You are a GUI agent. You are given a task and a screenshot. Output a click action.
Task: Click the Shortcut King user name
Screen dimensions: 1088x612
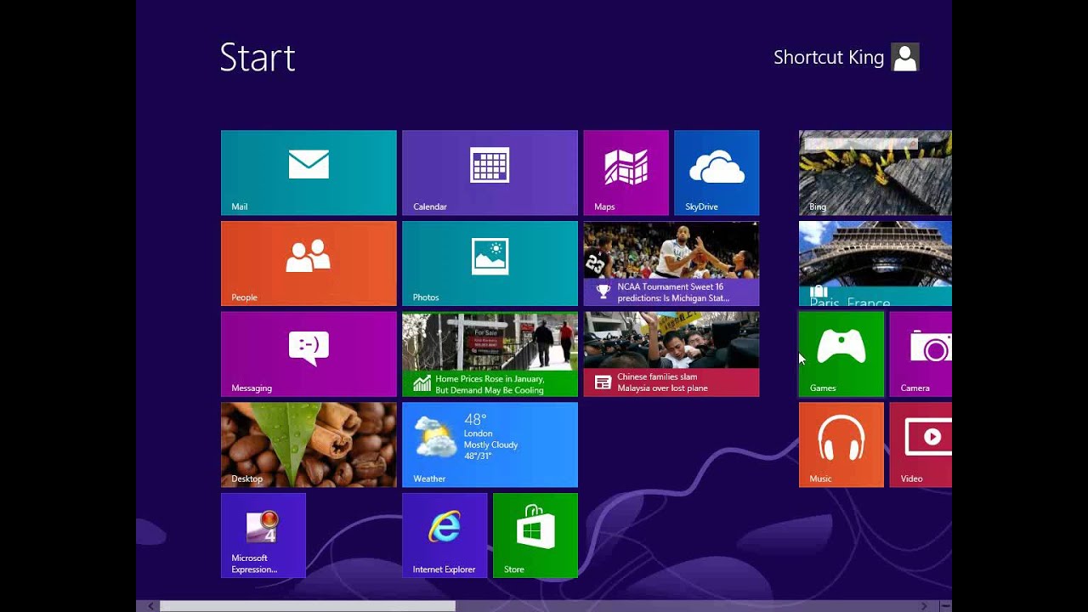pos(829,58)
